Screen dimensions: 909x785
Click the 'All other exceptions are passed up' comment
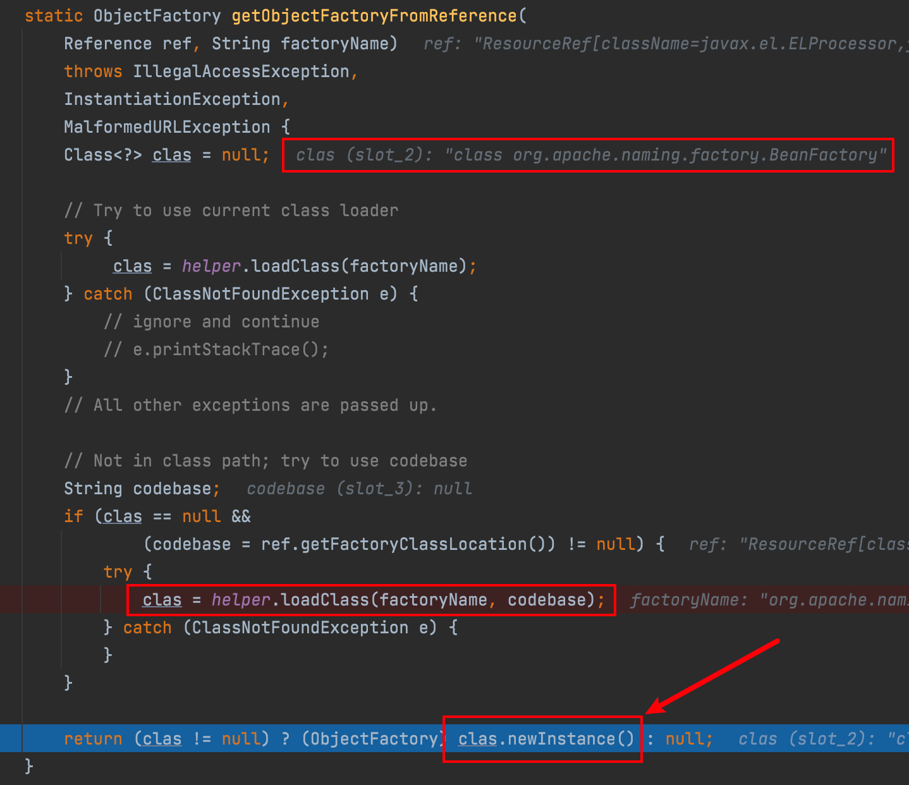(250, 405)
